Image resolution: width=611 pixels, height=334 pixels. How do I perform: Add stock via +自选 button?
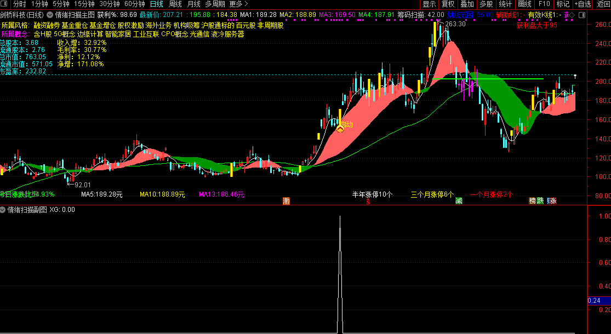(x=583, y=4)
